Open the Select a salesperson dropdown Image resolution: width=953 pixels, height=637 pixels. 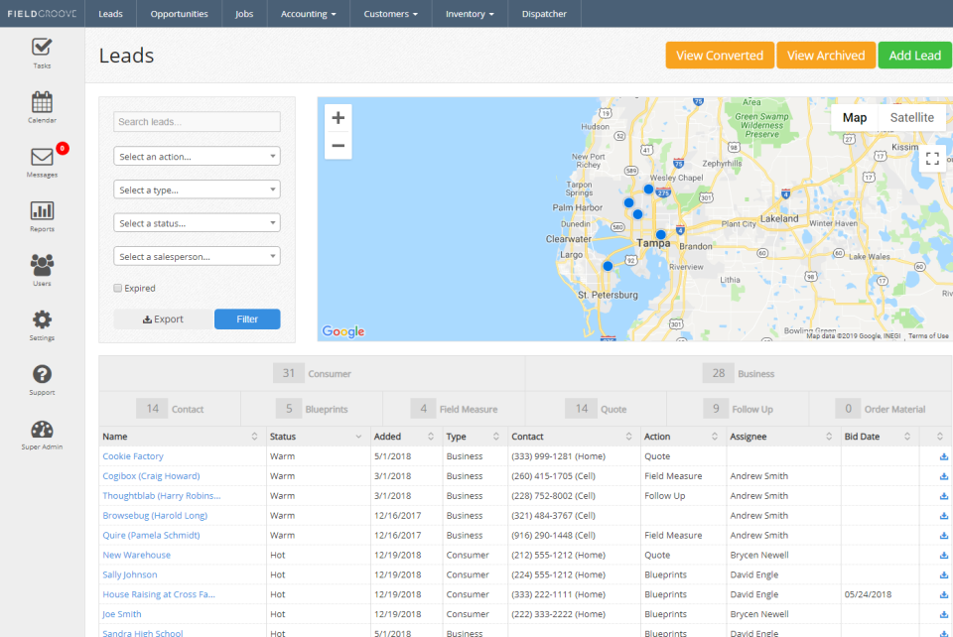coord(196,256)
